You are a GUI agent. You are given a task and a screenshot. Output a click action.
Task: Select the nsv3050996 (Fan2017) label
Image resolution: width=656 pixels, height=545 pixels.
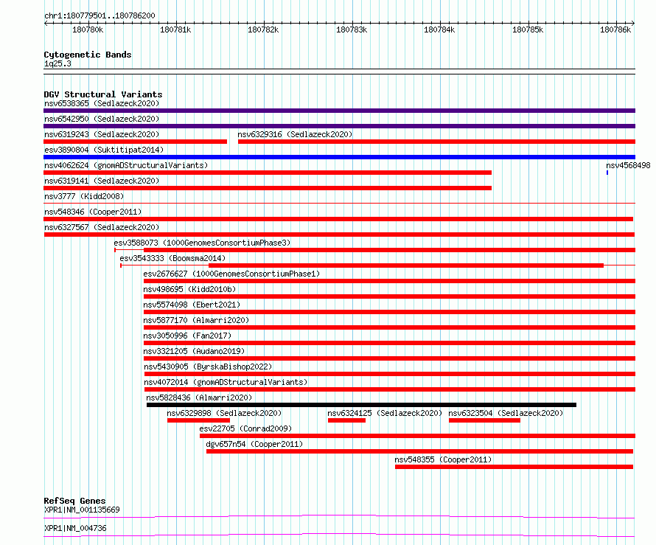pos(187,336)
